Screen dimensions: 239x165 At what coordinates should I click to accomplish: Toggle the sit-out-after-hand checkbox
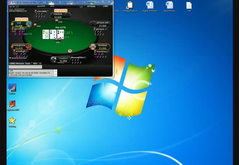[x=10, y=58]
